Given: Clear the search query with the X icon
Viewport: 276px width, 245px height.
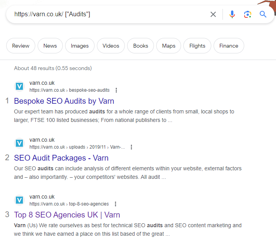Looking at the screenshot, I should 213,14.
